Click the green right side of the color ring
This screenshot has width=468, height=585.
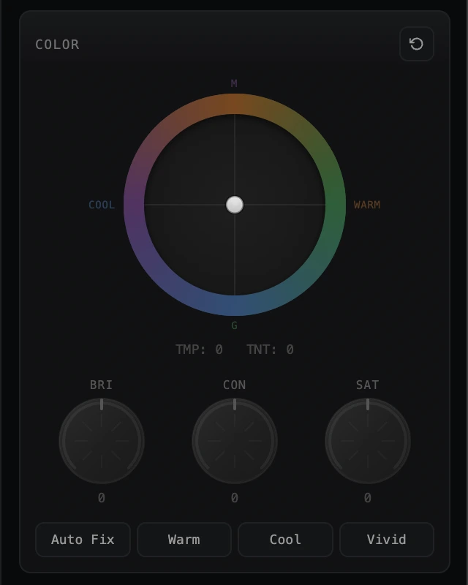[336, 205]
